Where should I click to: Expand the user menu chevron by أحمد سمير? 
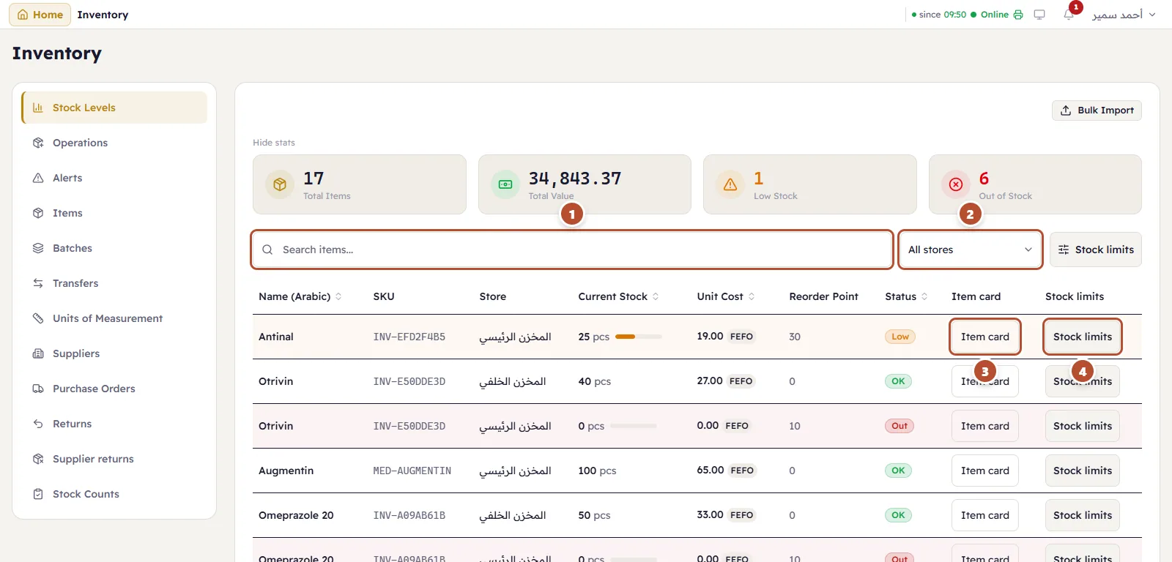[x=1152, y=15]
